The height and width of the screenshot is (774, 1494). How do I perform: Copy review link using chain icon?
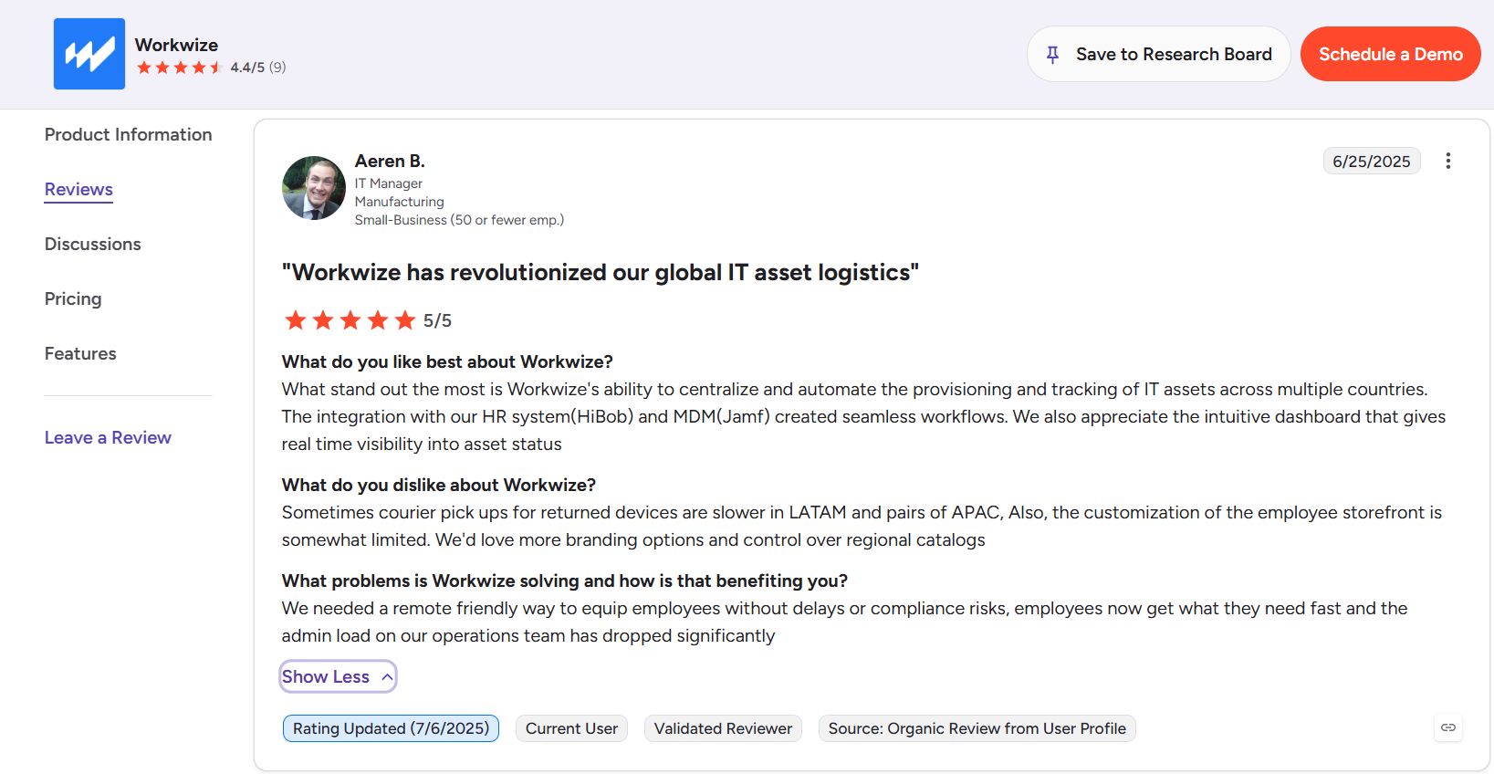[1448, 727]
